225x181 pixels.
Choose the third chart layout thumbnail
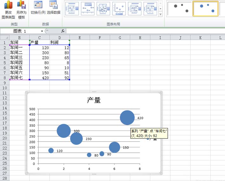103,9
